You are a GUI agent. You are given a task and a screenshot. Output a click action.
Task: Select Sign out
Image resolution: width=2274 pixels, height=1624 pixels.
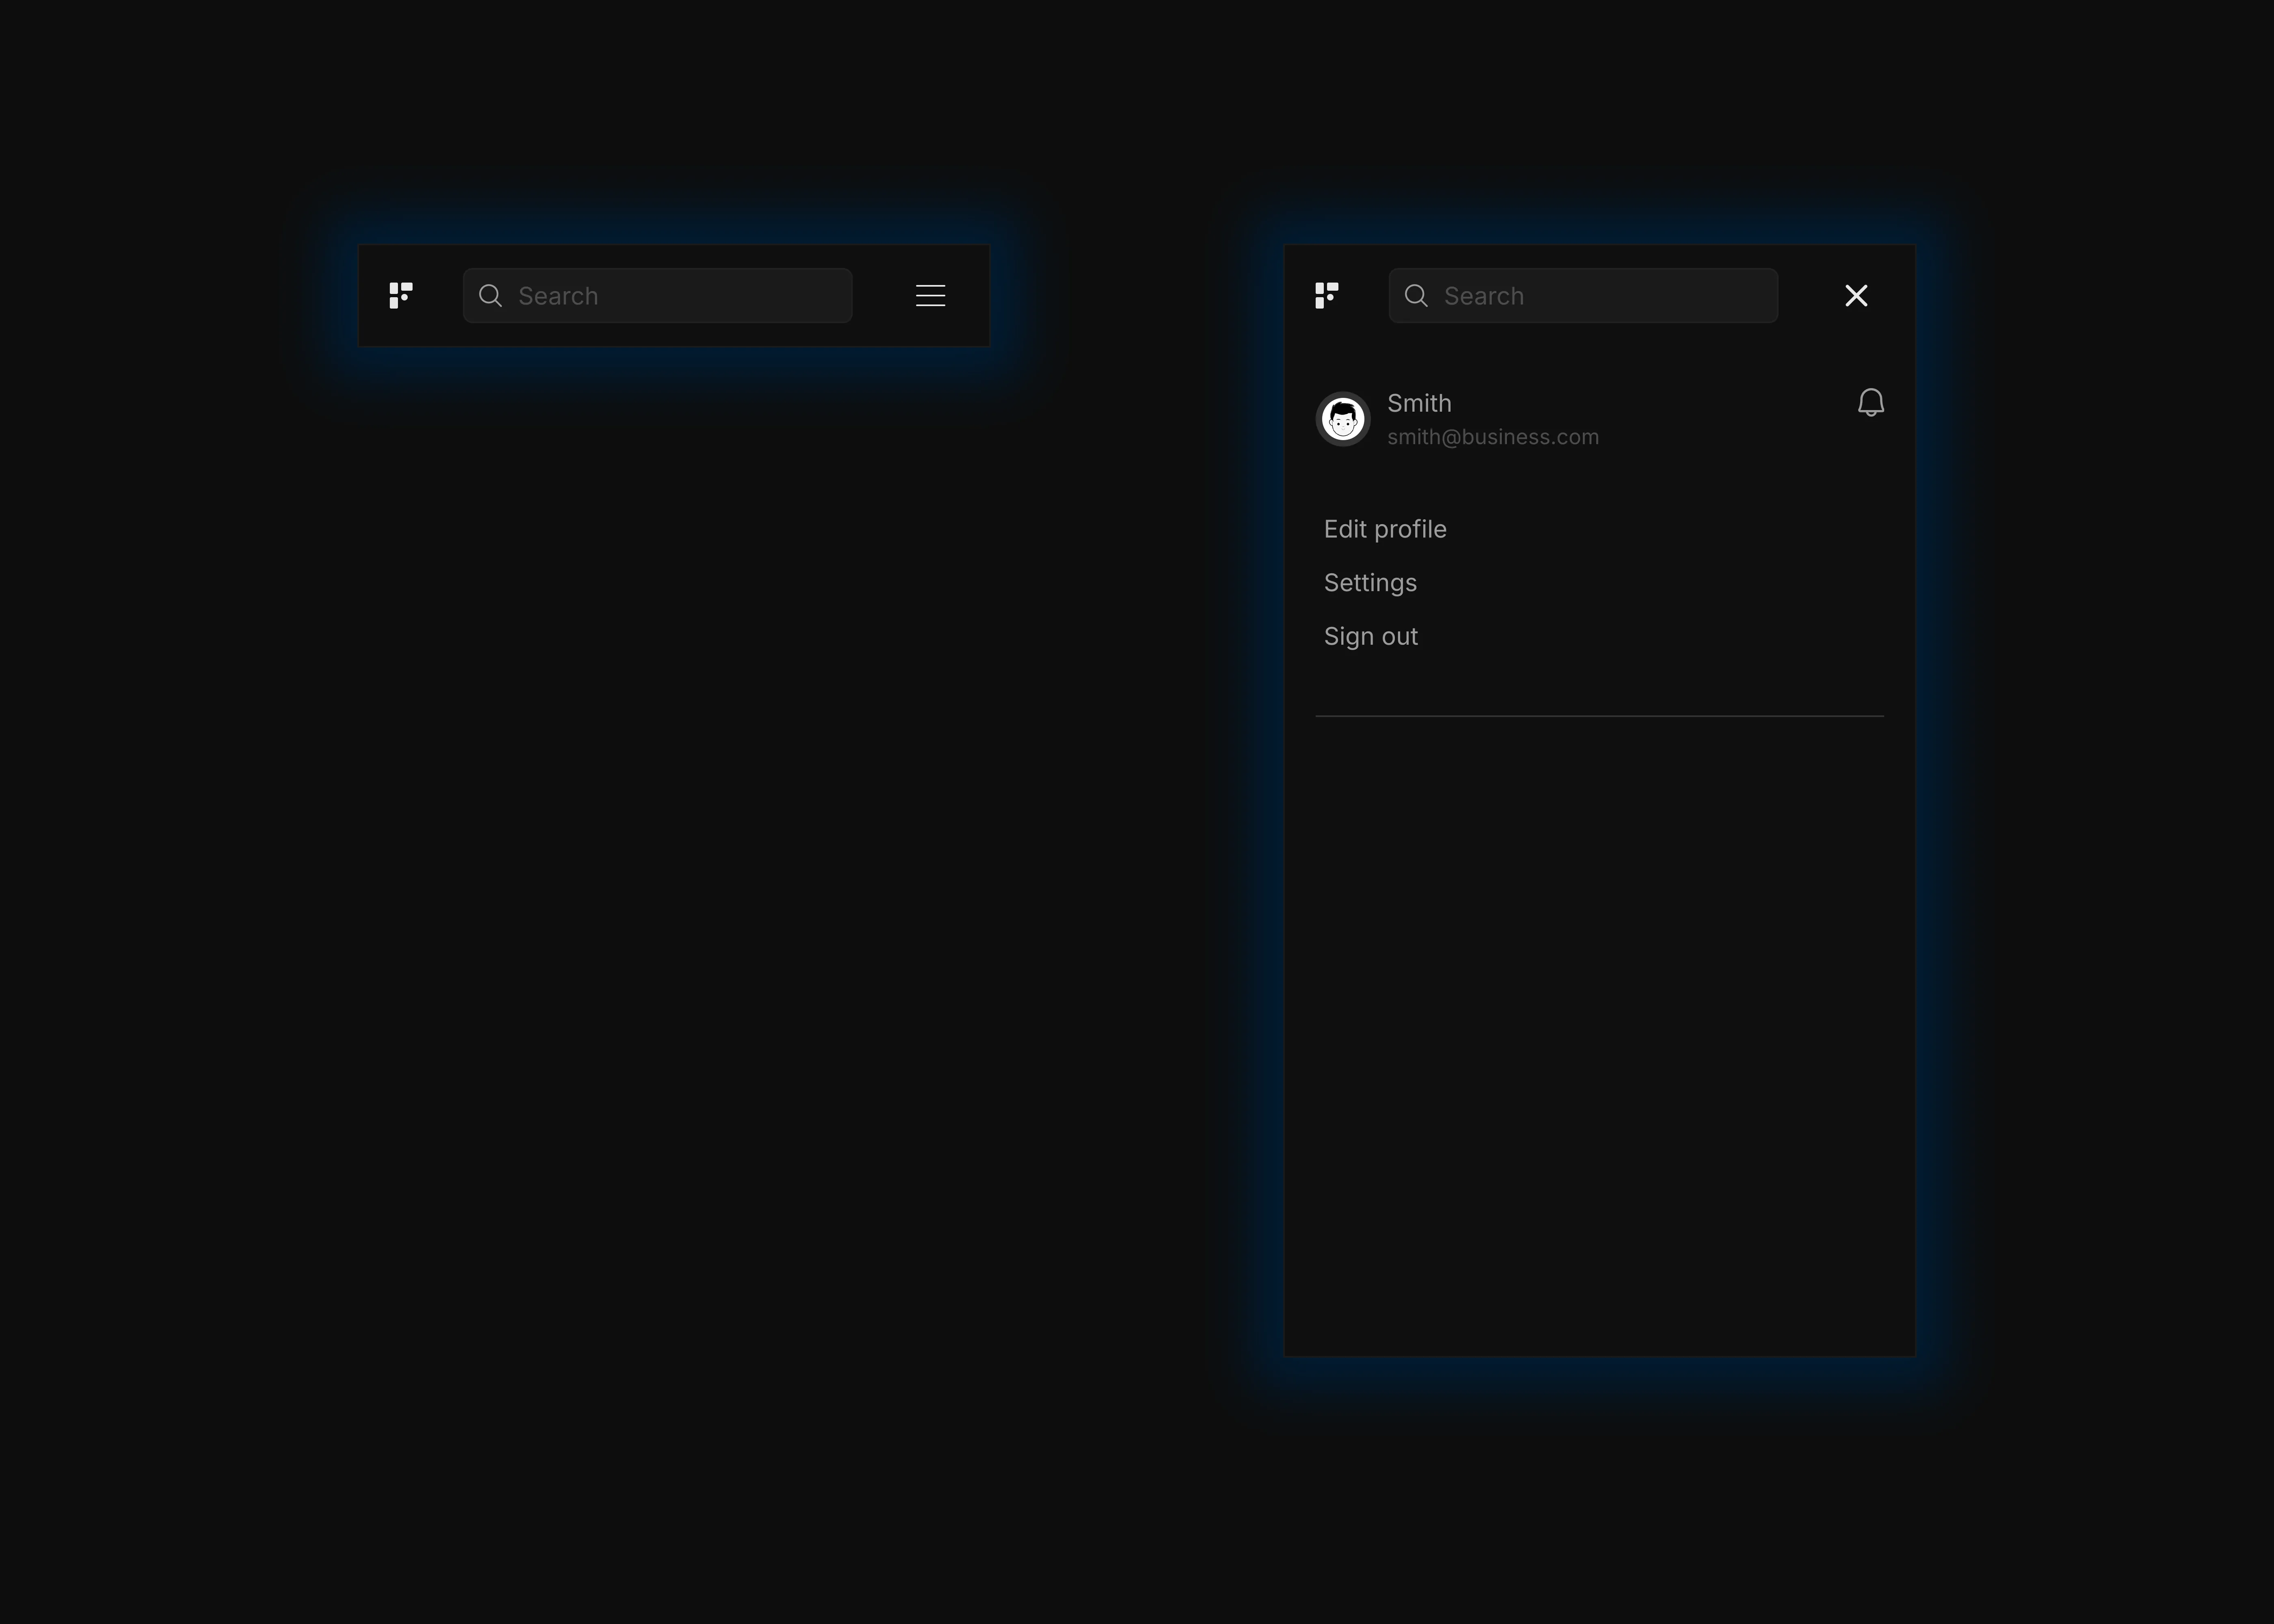point(1371,636)
